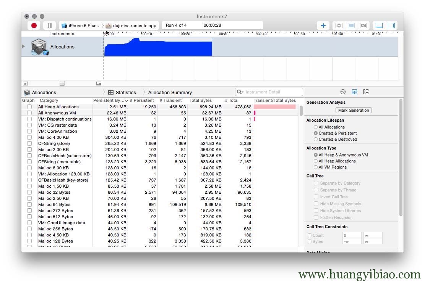Expand the Allocations instrument track

[x=24, y=46]
